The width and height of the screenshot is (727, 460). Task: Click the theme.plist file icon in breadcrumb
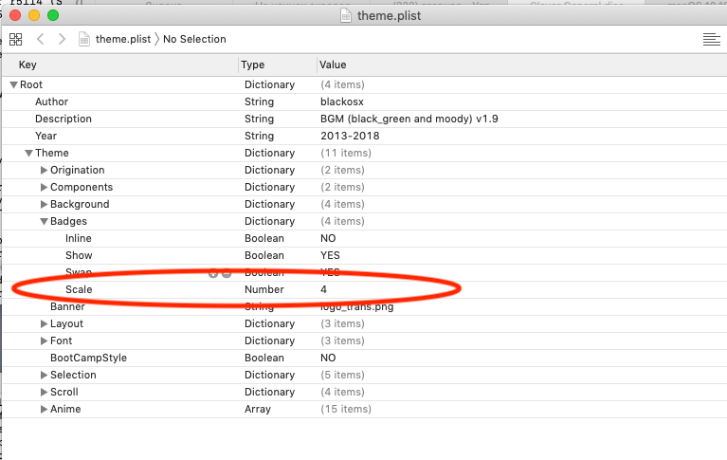pyautogui.click(x=84, y=39)
